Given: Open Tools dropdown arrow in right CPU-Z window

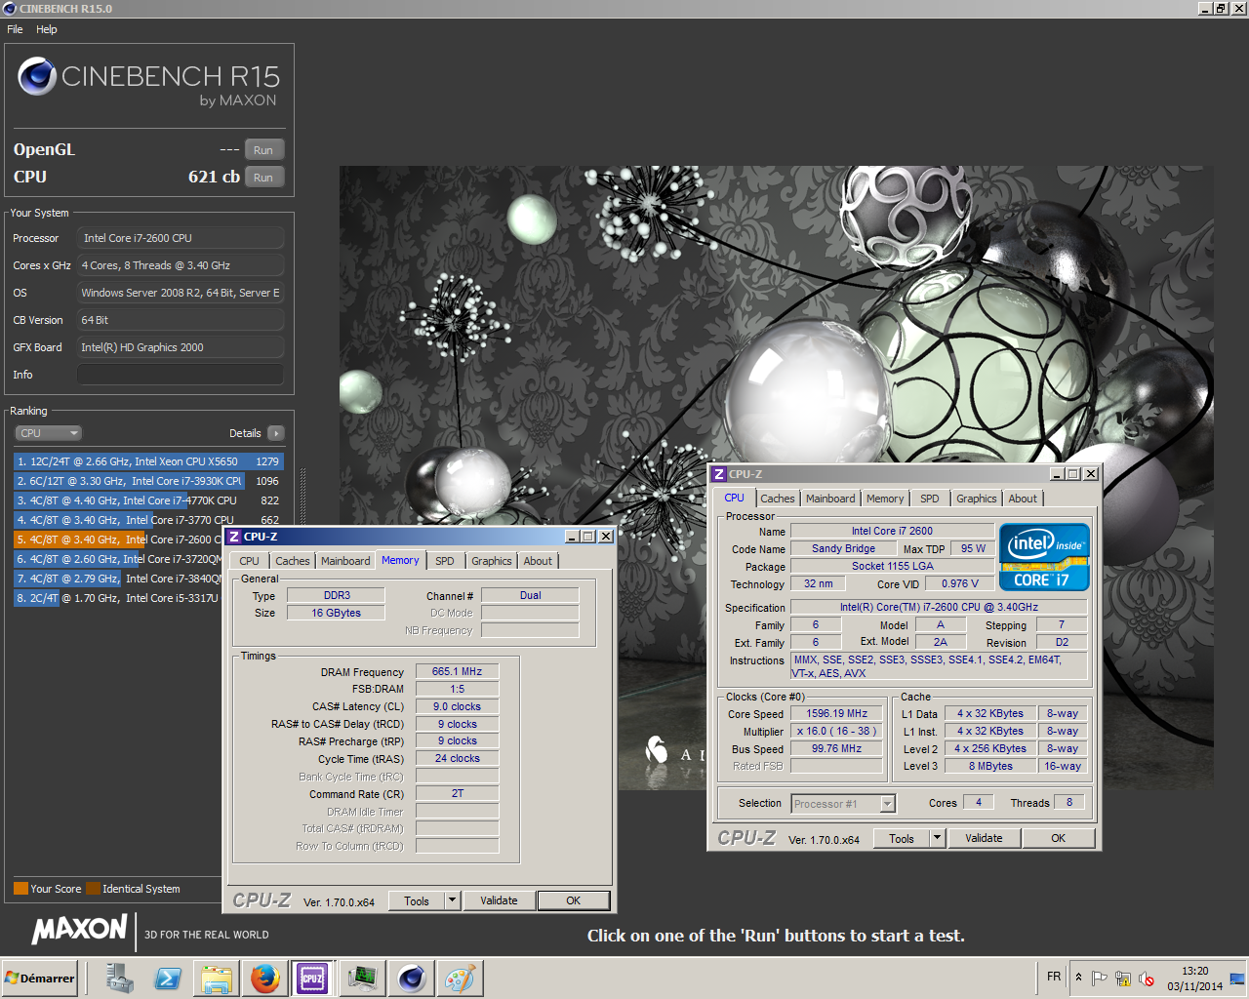Looking at the screenshot, I should pyautogui.click(x=938, y=838).
